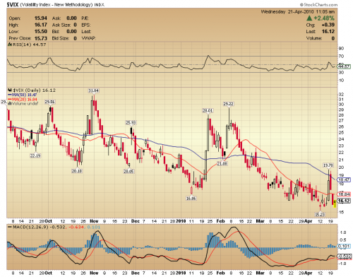Click the MACD(12,26,9) legend marker
This screenshot has width=353, height=277.
click(x=10, y=227)
